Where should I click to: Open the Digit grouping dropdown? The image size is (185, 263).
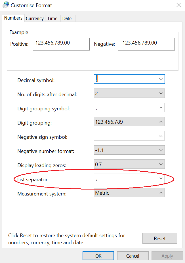click(x=129, y=122)
